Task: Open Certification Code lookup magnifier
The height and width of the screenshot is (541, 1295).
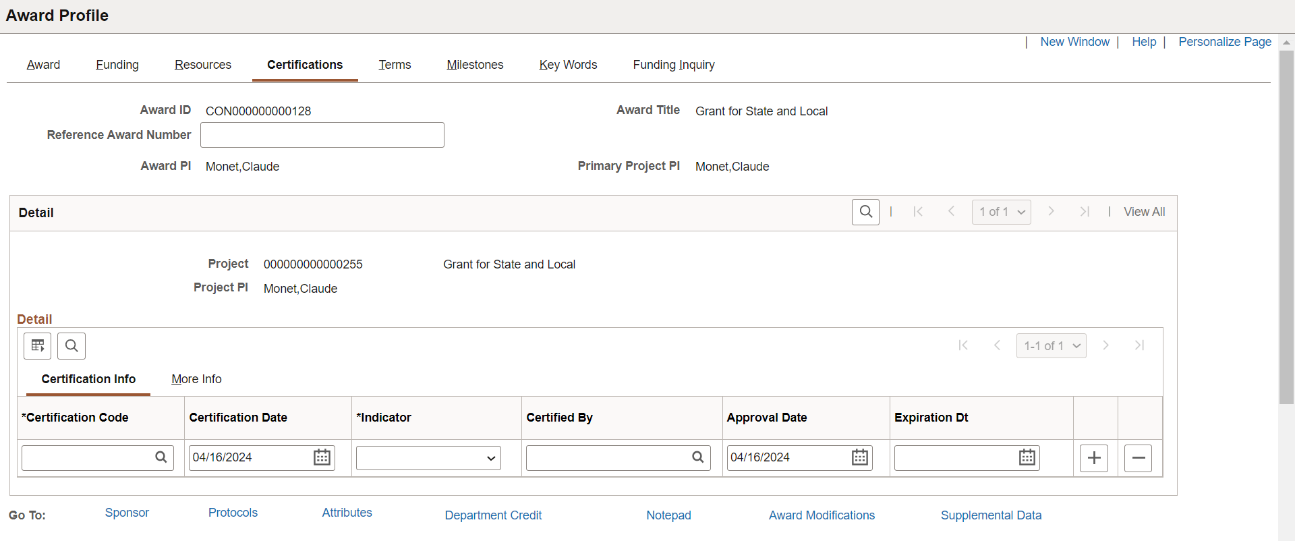Action: (161, 457)
